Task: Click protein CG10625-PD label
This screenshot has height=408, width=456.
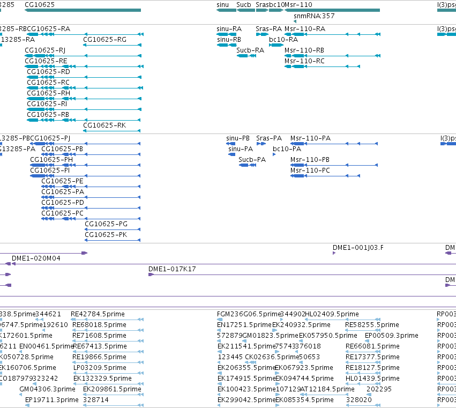Action: click(63, 203)
